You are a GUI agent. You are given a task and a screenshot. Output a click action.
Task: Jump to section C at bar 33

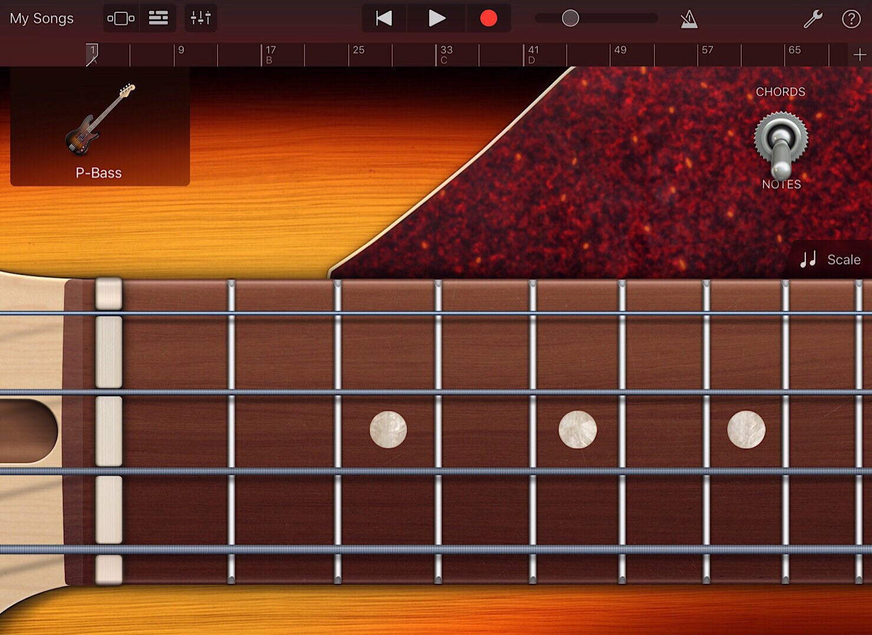(x=446, y=54)
